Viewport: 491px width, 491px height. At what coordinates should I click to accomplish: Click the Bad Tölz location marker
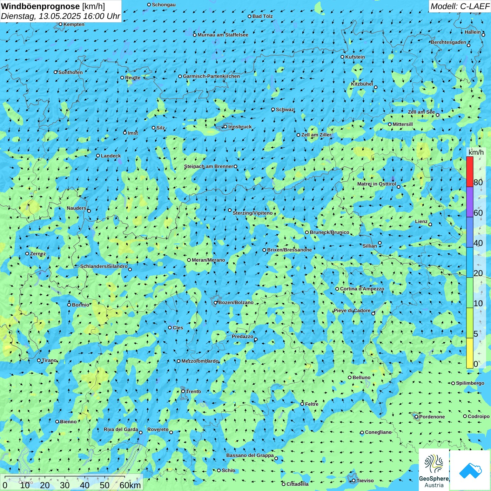250,16
